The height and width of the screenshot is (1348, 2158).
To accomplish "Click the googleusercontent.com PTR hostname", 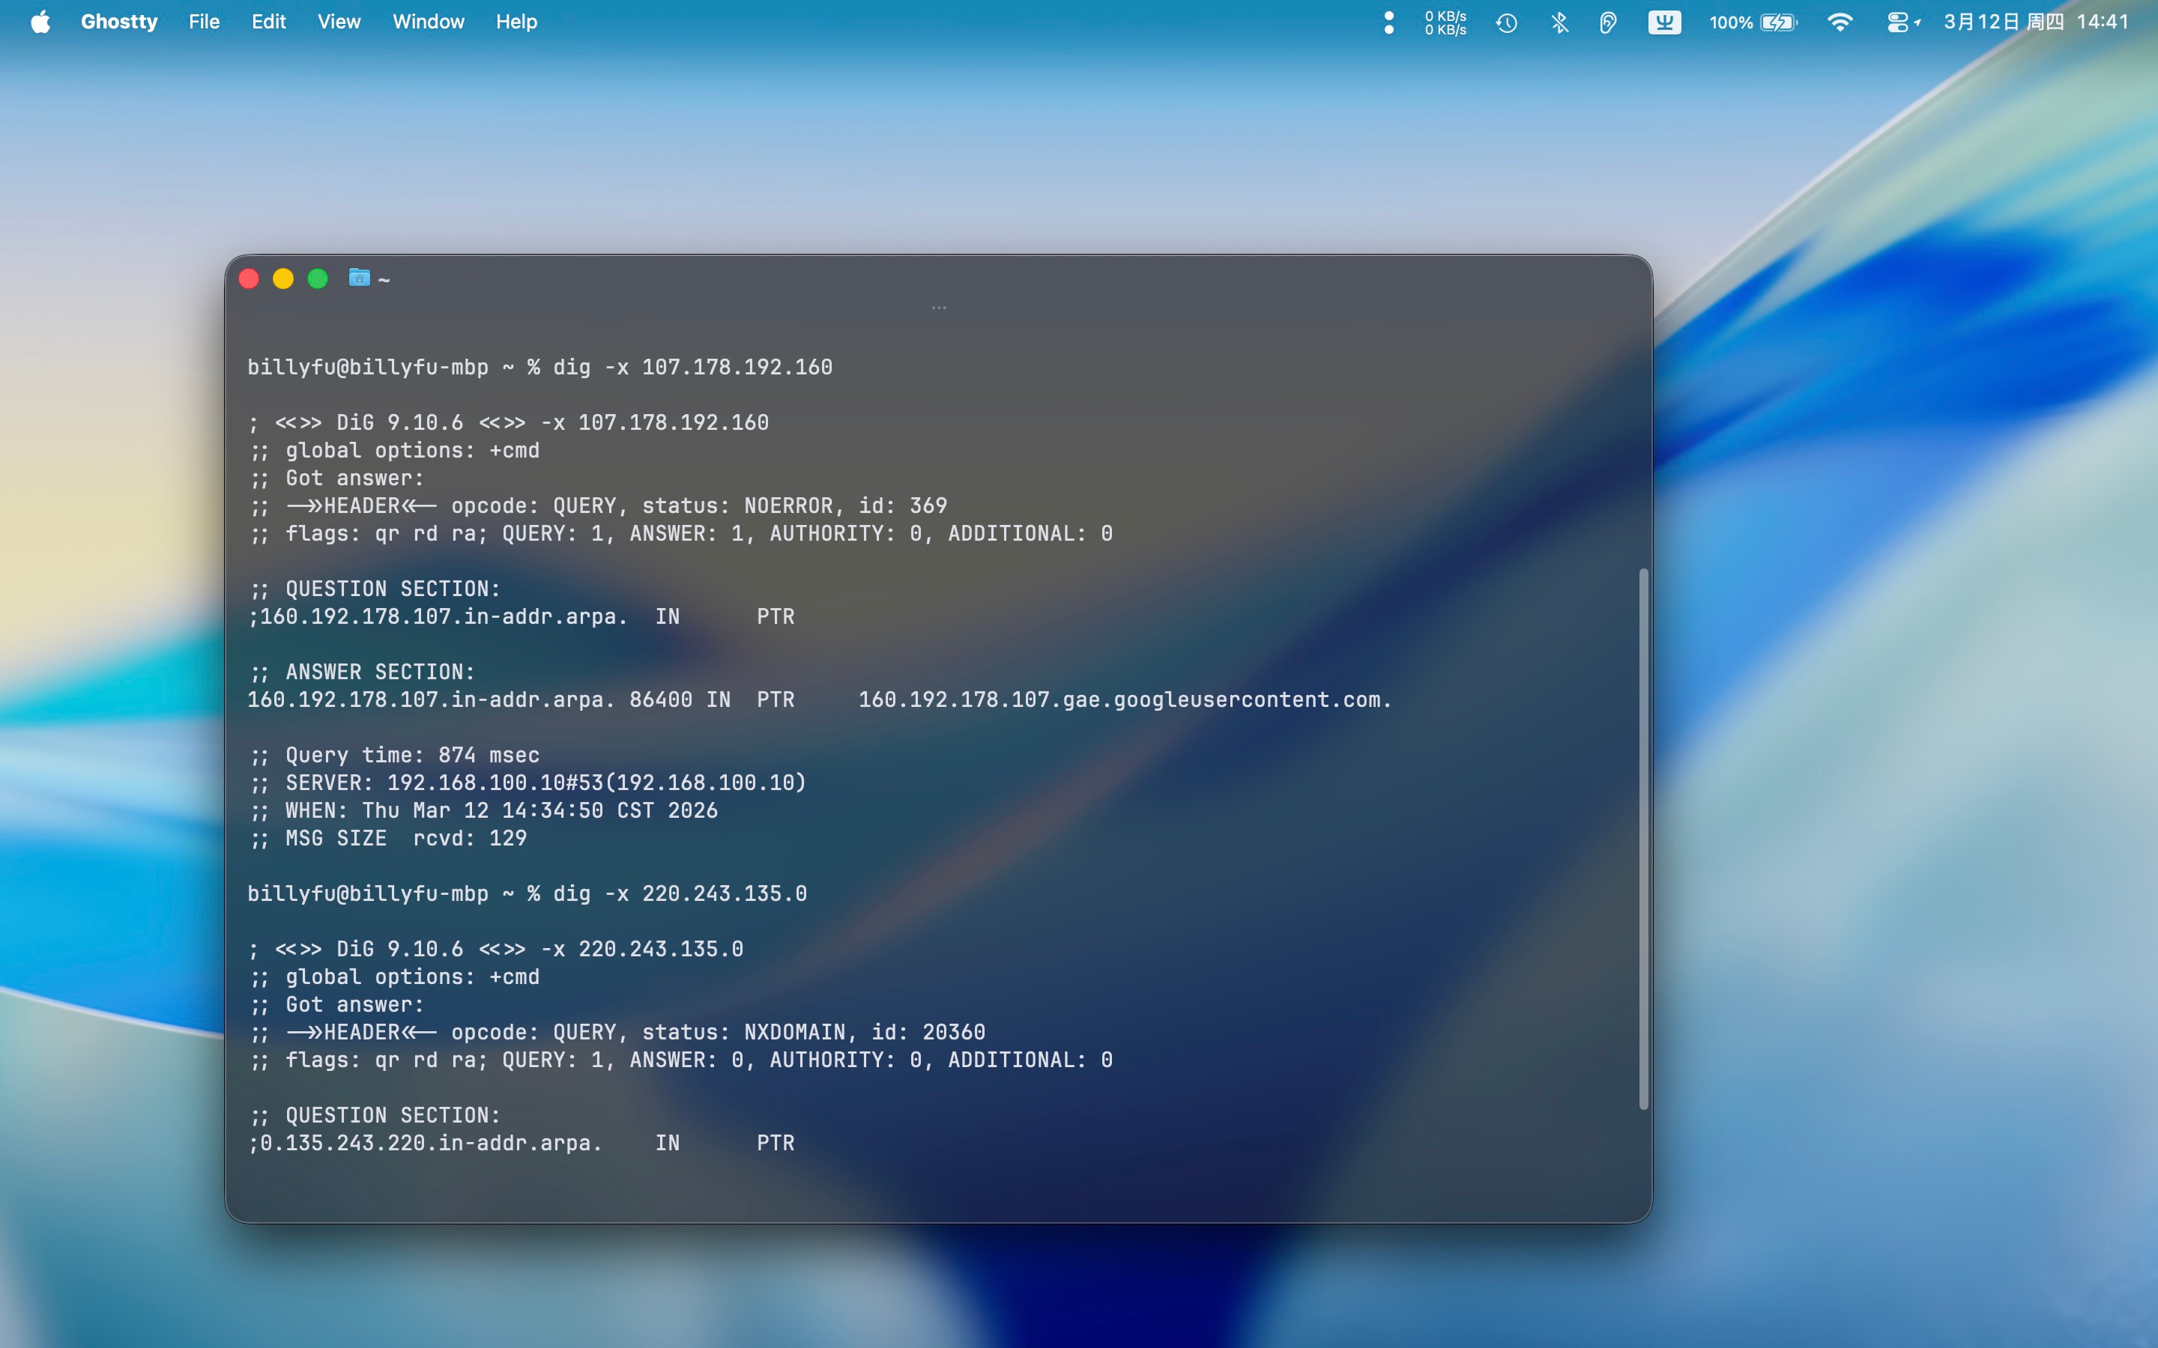I will point(1124,700).
